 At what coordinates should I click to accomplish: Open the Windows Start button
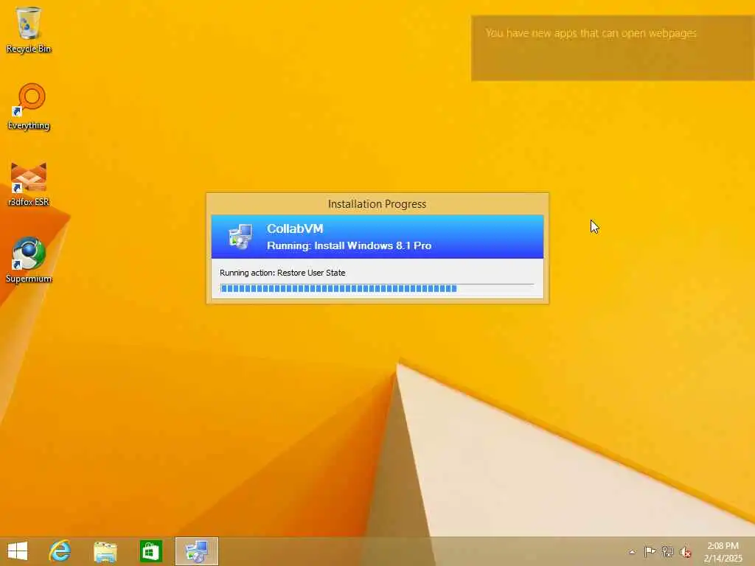18,551
